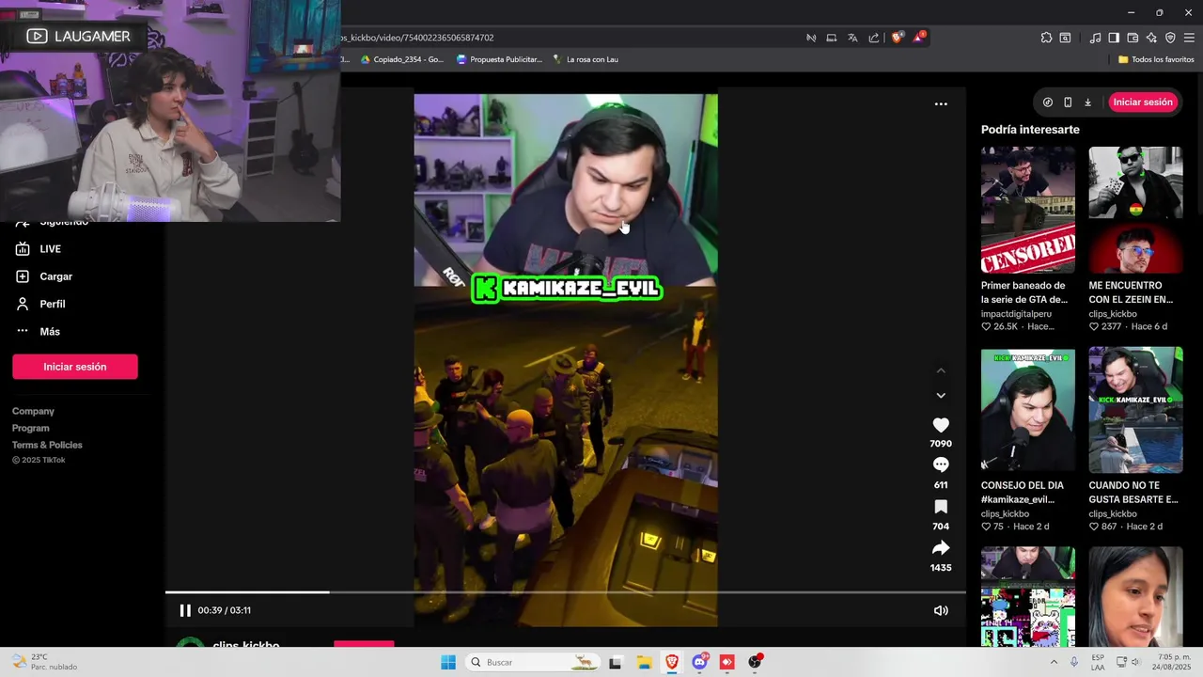Open 'CONSEJO DEL DIA' video thumbnail

1028,410
